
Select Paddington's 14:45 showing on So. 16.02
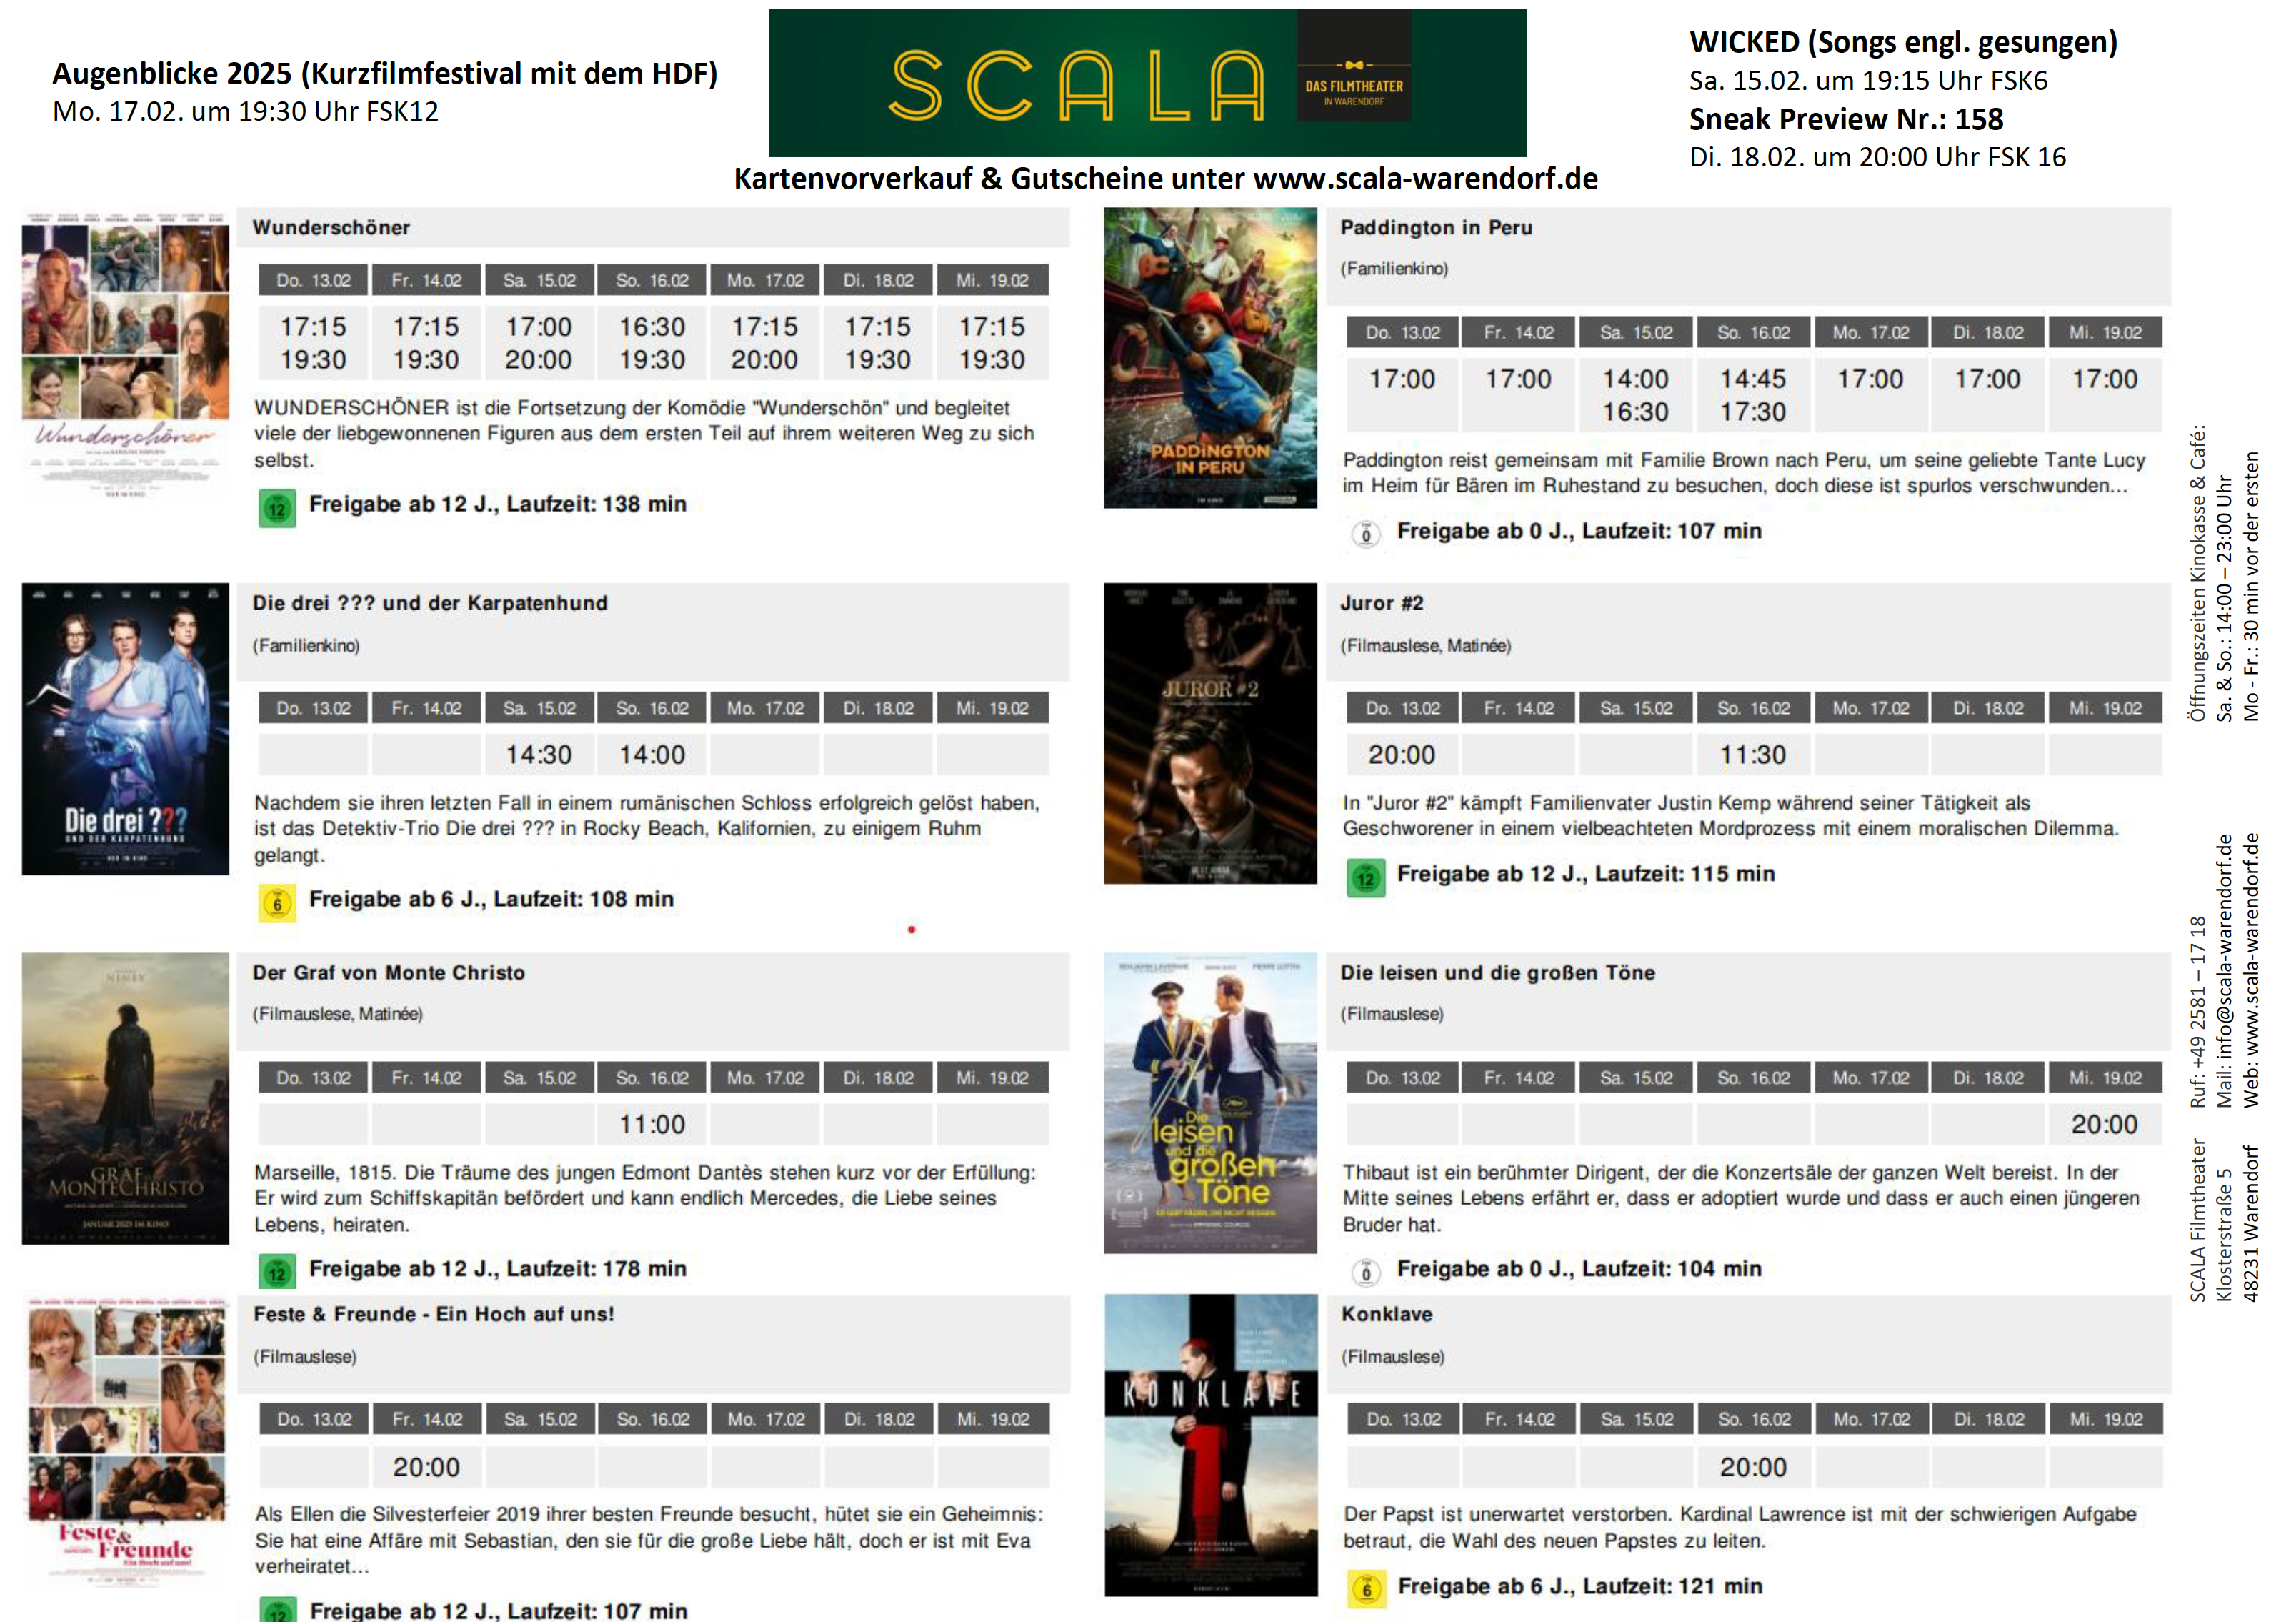[1753, 380]
